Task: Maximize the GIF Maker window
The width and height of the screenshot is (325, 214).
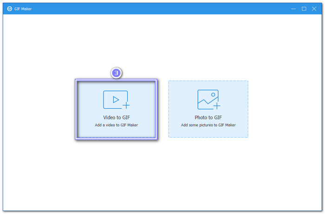Action: [x=304, y=9]
